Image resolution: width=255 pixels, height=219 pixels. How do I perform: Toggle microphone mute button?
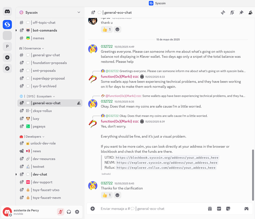pos(60,212)
